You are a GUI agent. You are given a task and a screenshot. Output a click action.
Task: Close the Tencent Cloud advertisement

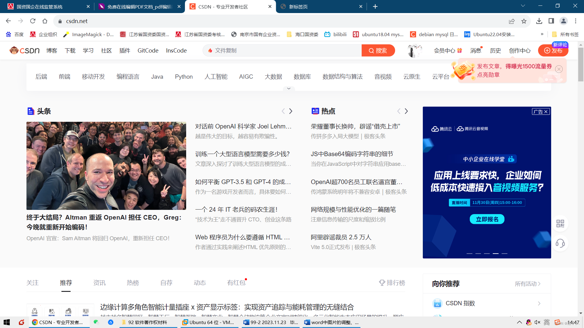pyautogui.click(x=546, y=111)
